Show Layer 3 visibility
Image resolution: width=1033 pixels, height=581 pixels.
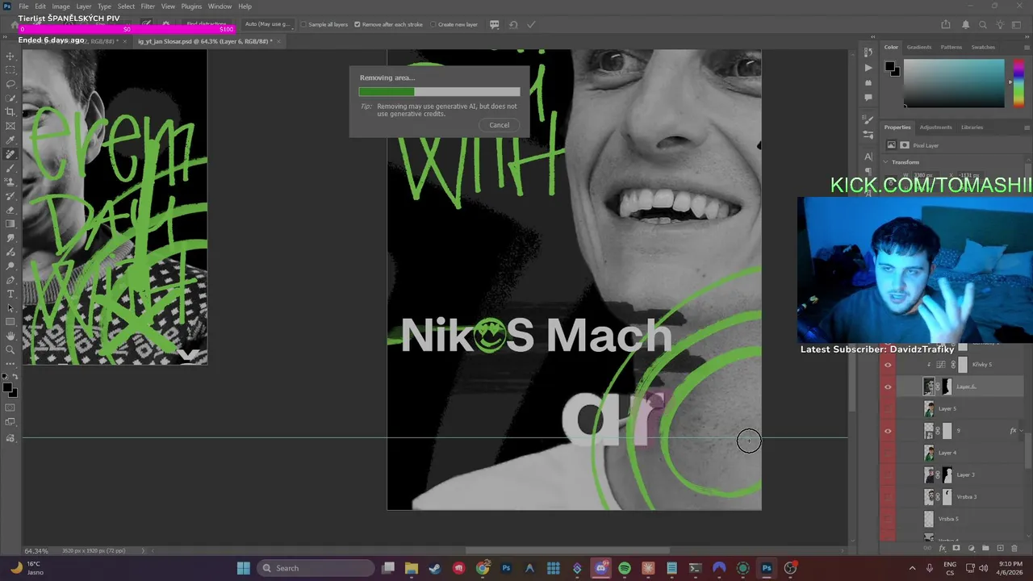(x=889, y=474)
